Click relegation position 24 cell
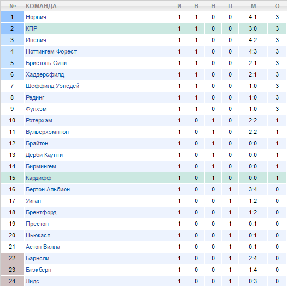 12,281
